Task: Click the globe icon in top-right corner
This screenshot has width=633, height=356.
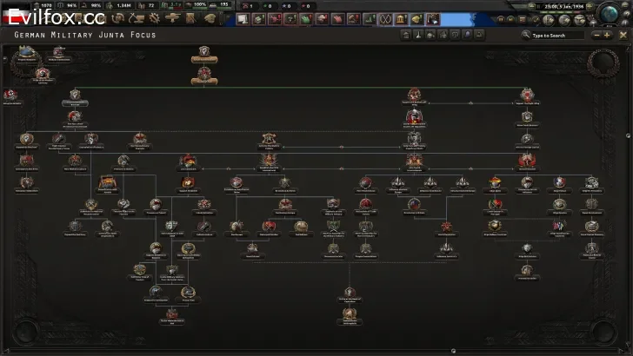Action: coord(614,15)
